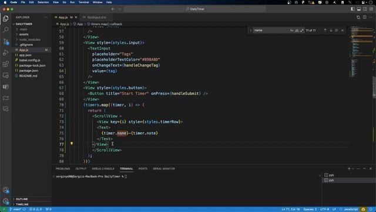
Task: Change language mode JavaScript status
Action: pos(348,210)
